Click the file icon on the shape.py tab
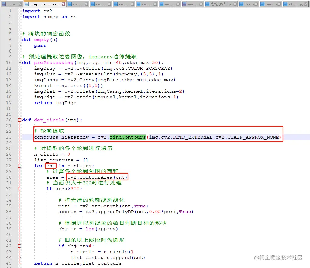Screen dimensions: 310x268 286,4
